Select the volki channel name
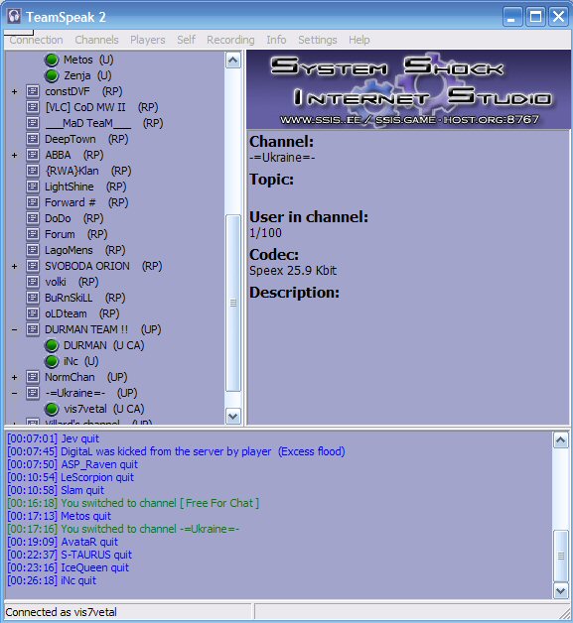Screen dimensions: 573x623 click(x=56, y=282)
